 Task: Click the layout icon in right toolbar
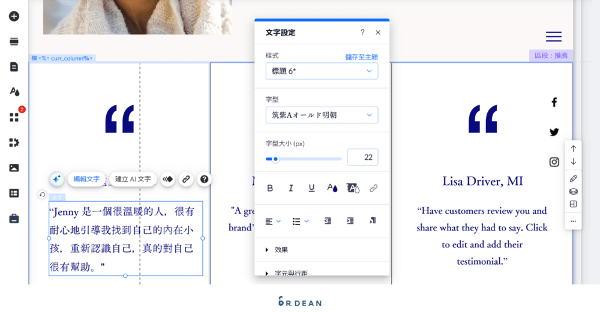[x=573, y=204]
